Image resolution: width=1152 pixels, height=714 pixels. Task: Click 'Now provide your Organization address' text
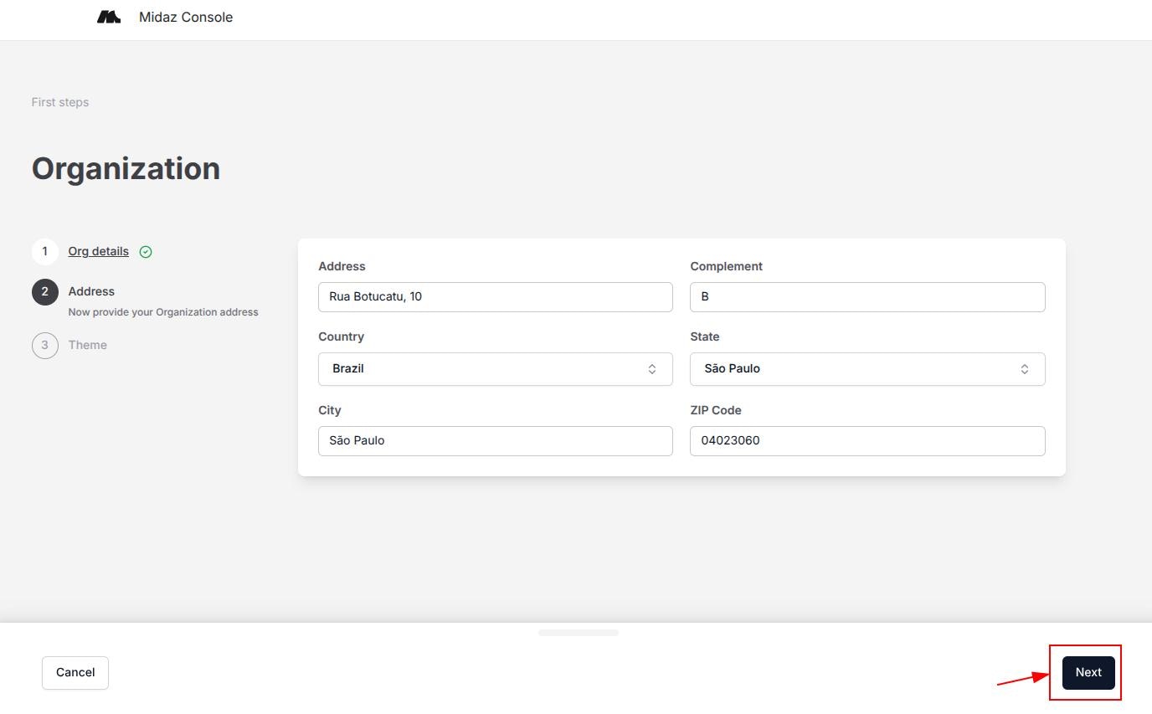[x=163, y=312]
